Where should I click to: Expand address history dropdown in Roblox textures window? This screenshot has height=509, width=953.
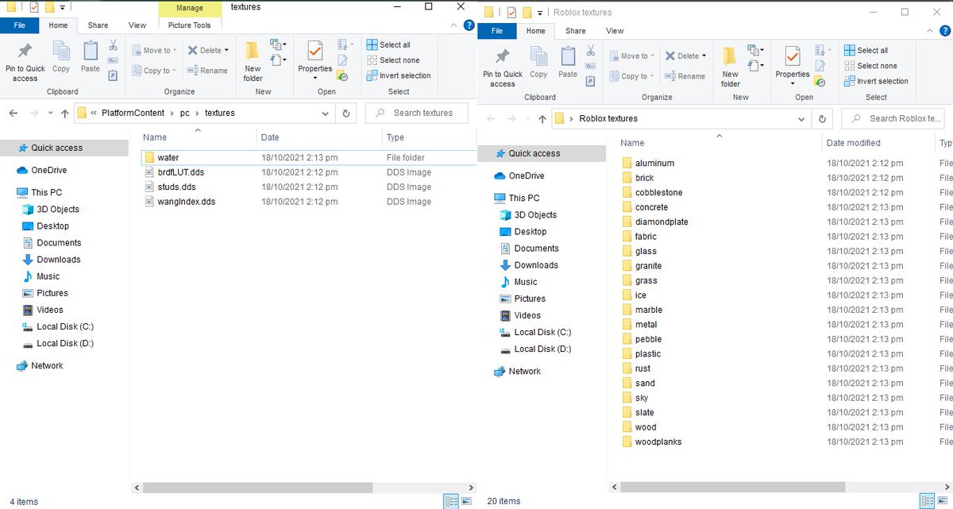click(x=802, y=118)
